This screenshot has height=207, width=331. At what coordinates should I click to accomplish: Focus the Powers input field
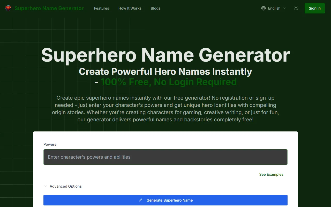[165, 157]
